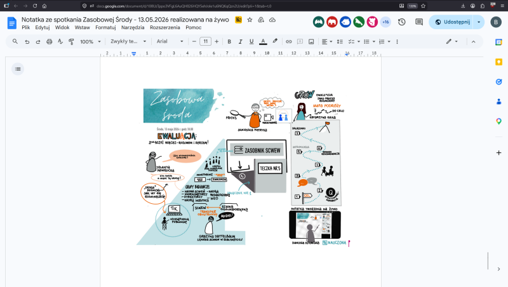Open the Wstaw menu
508x287 pixels.
pyautogui.click(x=83, y=27)
